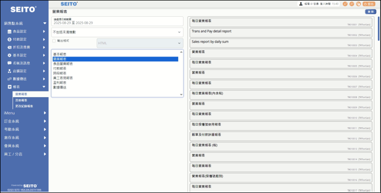Open the Trans and Pay detail report
The image size is (381, 193).
(281, 33)
